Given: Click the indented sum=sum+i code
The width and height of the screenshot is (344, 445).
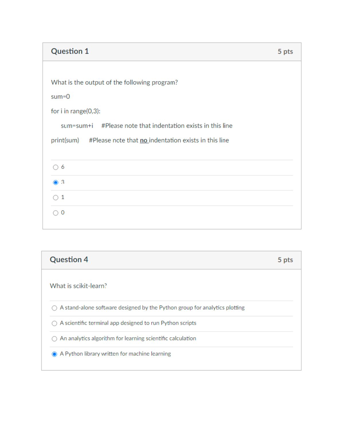Looking at the screenshot, I should 77,126.
